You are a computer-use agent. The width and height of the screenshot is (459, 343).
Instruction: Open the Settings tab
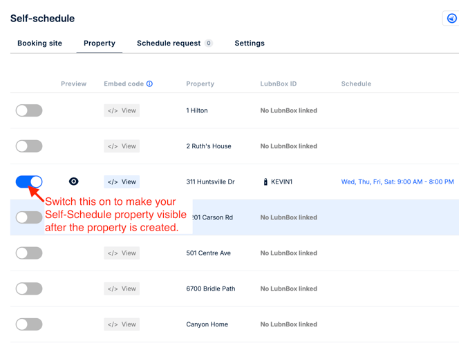(250, 43)
